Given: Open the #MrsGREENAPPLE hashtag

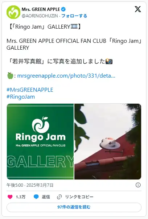Looking at the screenshot, I should 30,90.
